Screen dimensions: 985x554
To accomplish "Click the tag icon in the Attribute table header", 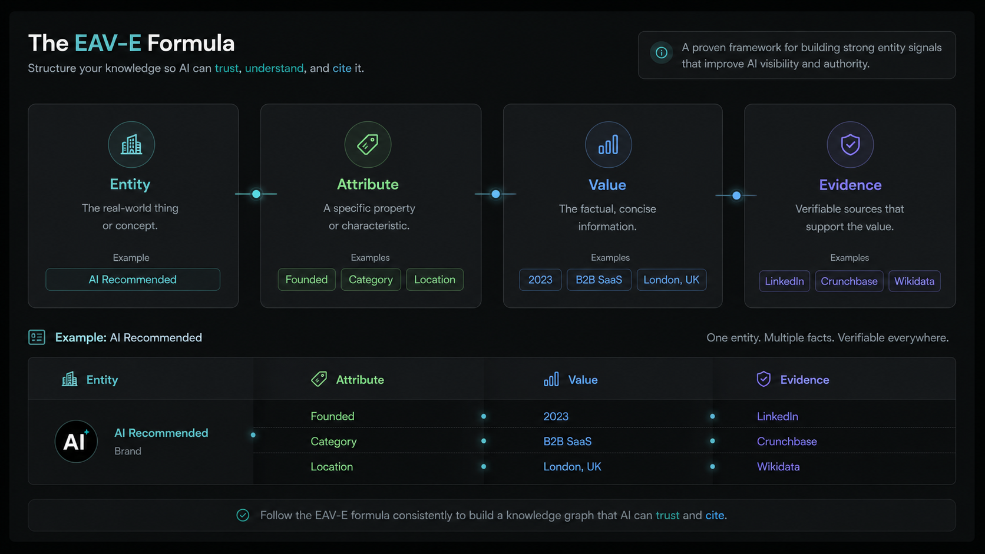I will click(319, 379).
